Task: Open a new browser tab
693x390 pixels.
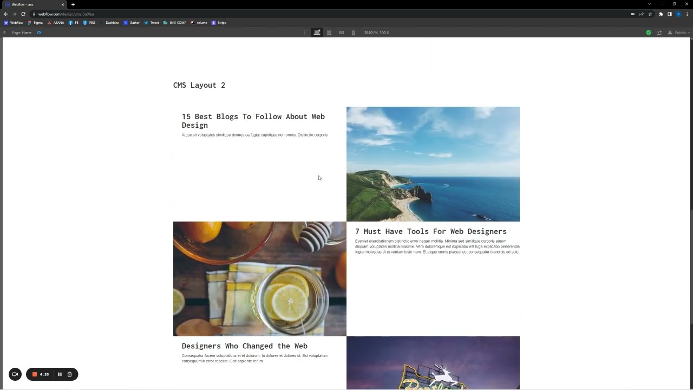Action: tap(73, 4)
